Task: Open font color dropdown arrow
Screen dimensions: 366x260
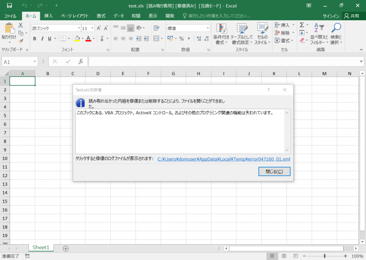Action: click(x=94, y=39)
